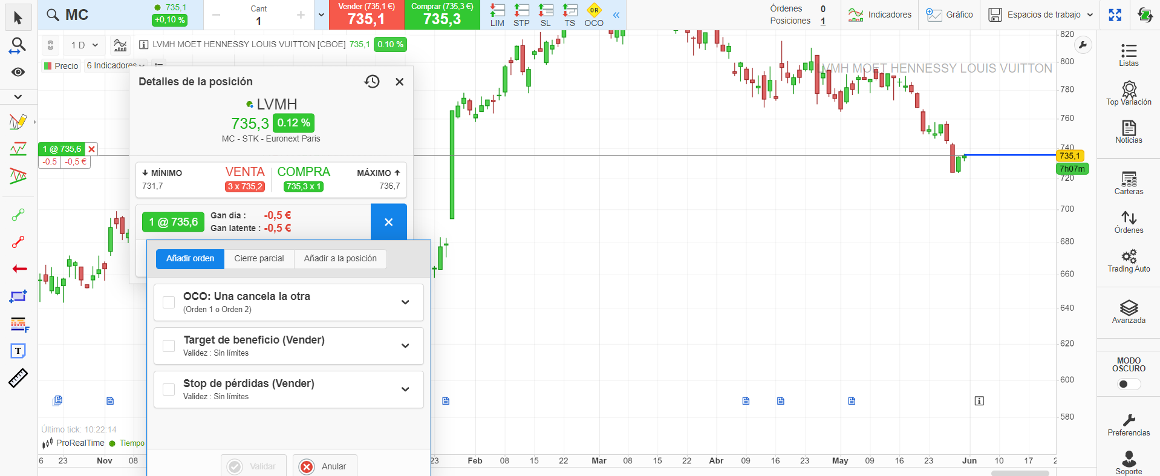
Task: Toggle MODO OSCURO switch
Action: tap(1129, 384)
